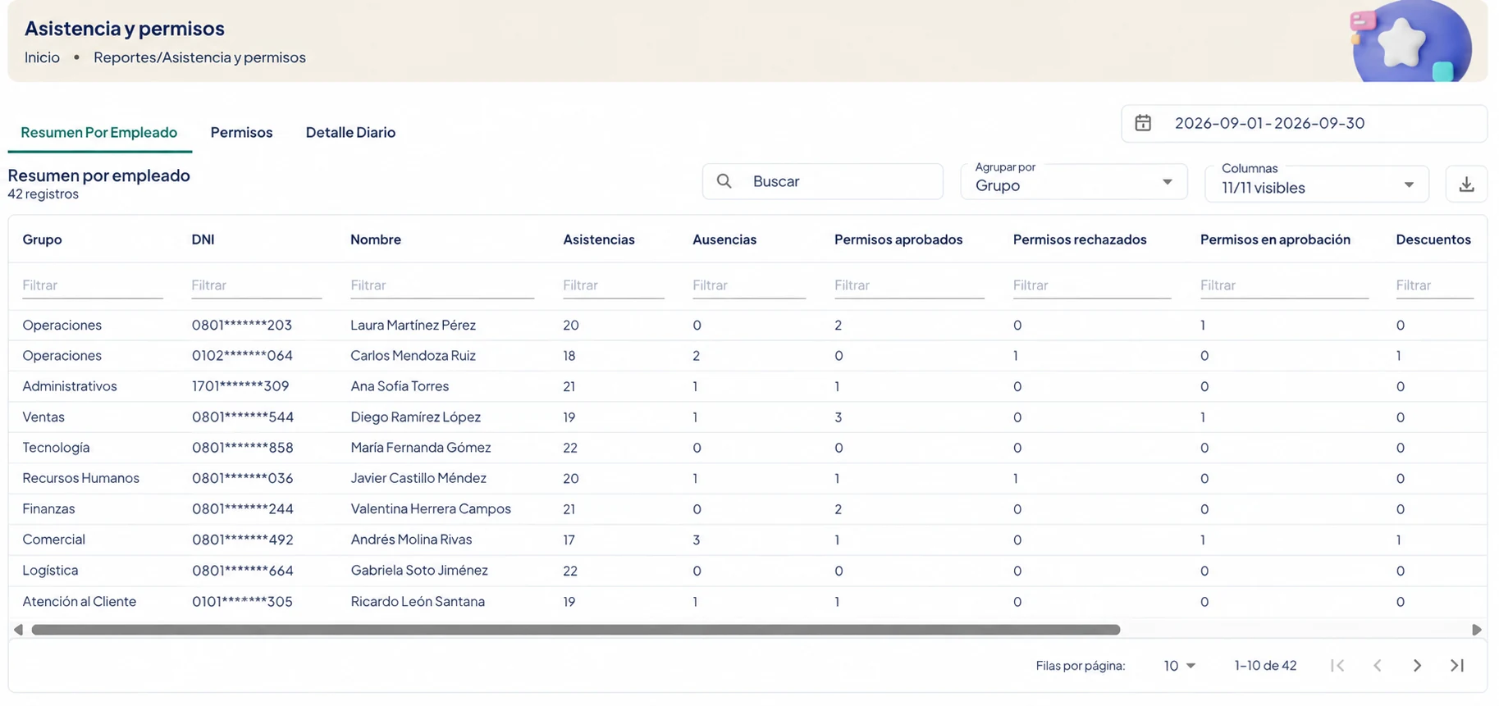Jump to last page icon
Screen dimensions: 1499x706
pyautogui.click(x=1457, y=665)
